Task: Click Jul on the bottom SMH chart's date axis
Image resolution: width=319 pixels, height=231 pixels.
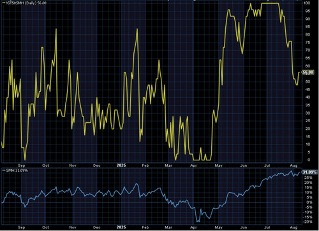Action: (267, 227)
